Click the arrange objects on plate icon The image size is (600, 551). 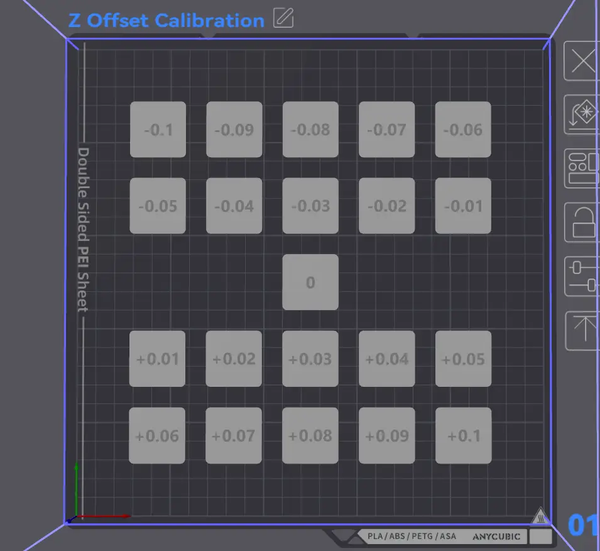[582, 168]
